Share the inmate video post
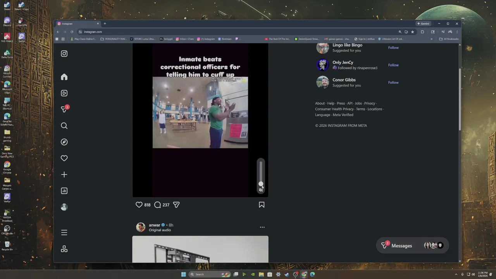Image resolution: width=496 pixels, height=279 pixels. tap(176, 205)
